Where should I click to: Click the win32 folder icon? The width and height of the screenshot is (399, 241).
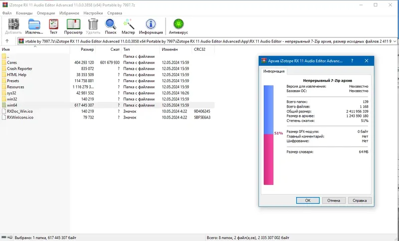[x=4, y=99]
